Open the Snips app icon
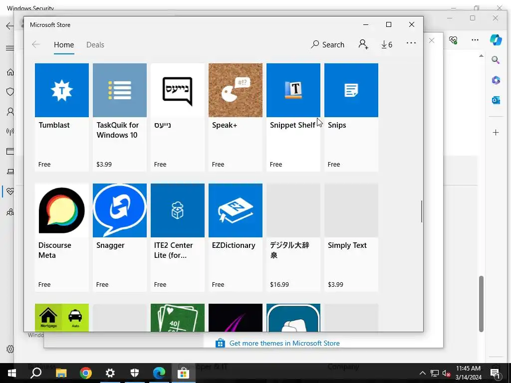The image size is (511, 383). 351,90
